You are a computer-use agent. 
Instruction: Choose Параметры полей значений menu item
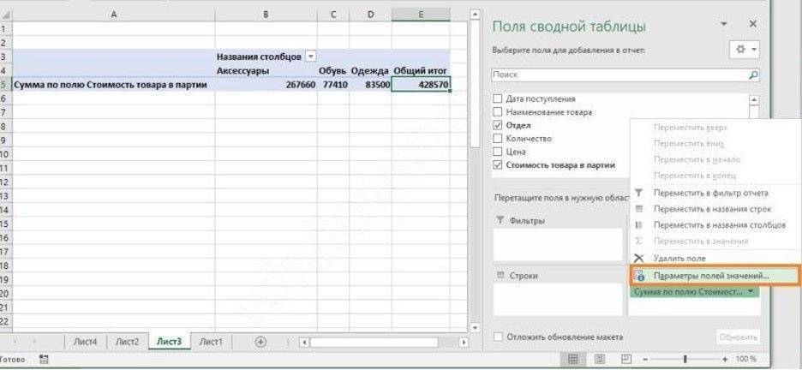pos(710,276)
